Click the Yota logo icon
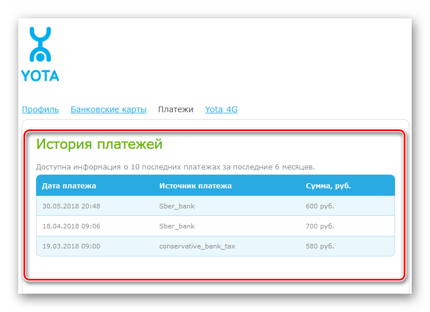 pos(40,54)
